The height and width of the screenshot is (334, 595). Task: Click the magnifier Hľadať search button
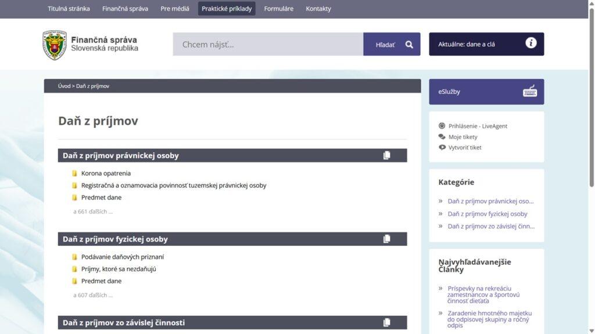[x=392, y=44]
